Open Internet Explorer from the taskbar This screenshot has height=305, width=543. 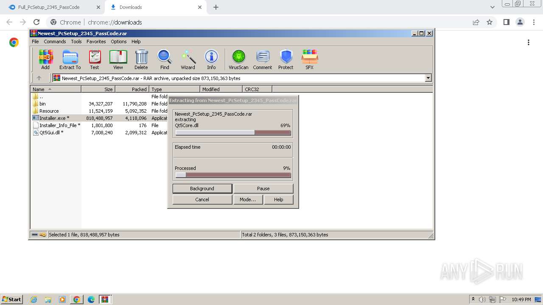(34, 299)
